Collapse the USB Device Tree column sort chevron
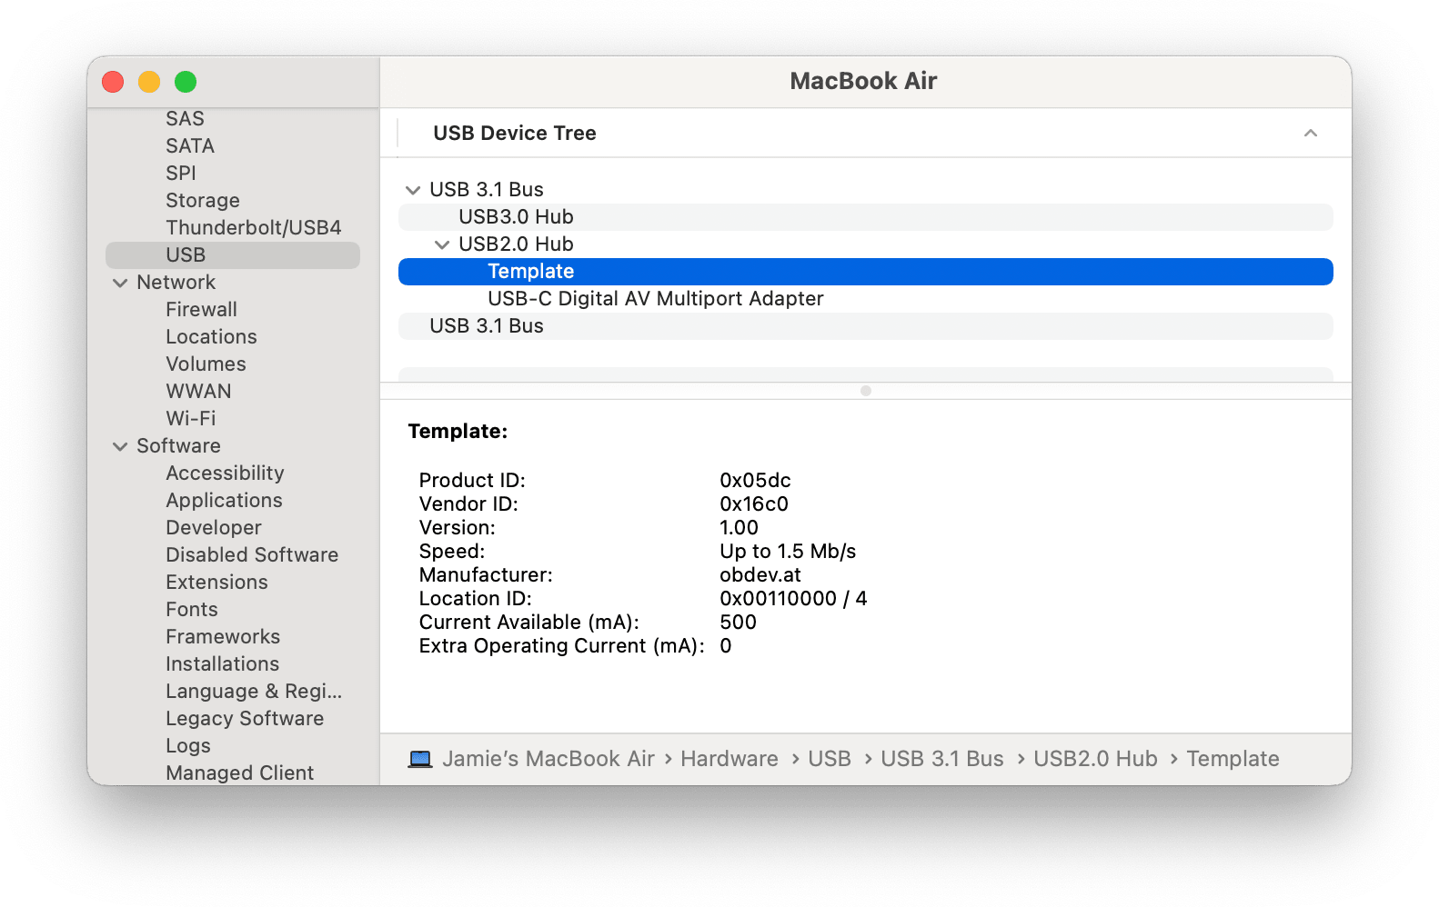Screen dimensions: 1439x907 pos(1311,134)
